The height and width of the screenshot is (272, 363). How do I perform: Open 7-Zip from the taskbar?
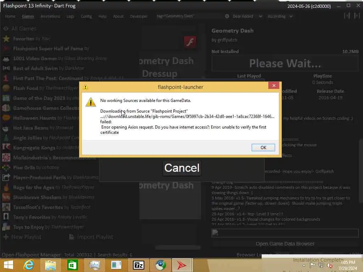point(139,265)
